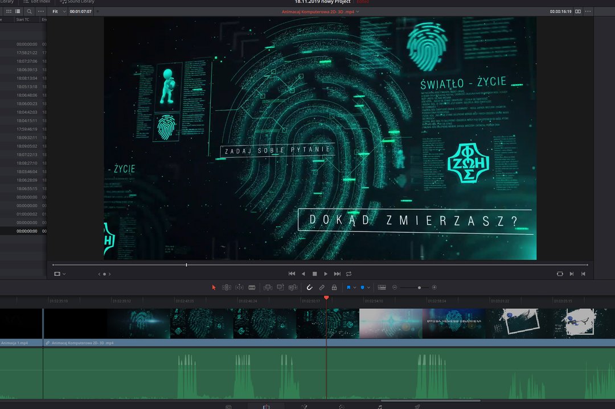Open the Edit Index panel
The image size is (615, 409).
pyautogui.click(x=37, y=2)
